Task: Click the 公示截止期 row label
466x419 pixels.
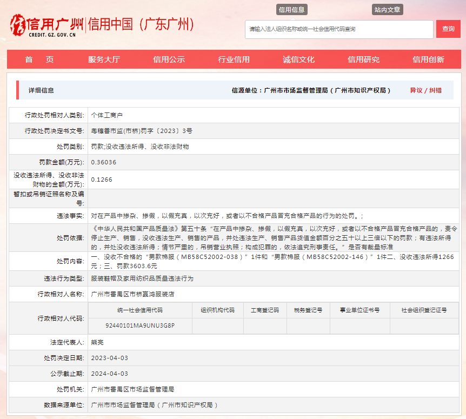Action: click(67, 374)
